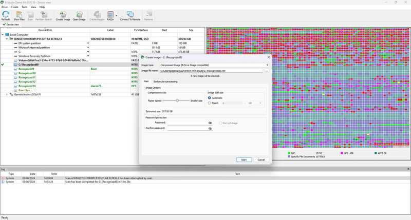
Task: Select the Raw Files row
Action: [x=102, y=90]
